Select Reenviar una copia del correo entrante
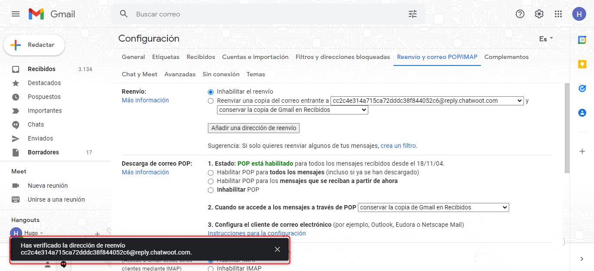The image size is (594, 271). (211, 101)
